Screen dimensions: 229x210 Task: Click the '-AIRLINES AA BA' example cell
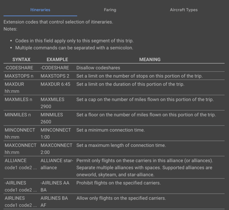click(55, 186)
